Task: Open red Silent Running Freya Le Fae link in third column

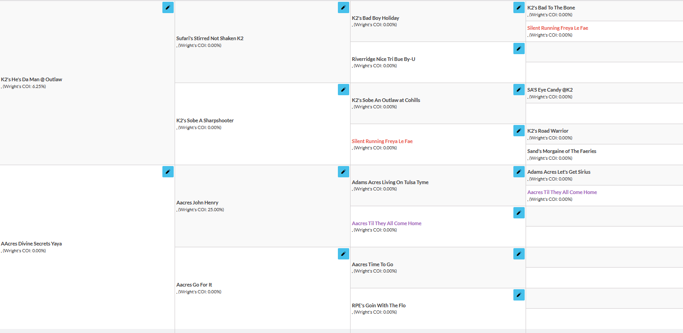Action: click(382, 141)
